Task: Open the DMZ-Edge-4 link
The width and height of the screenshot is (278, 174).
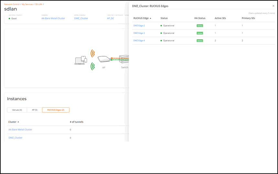Action: 139,41
